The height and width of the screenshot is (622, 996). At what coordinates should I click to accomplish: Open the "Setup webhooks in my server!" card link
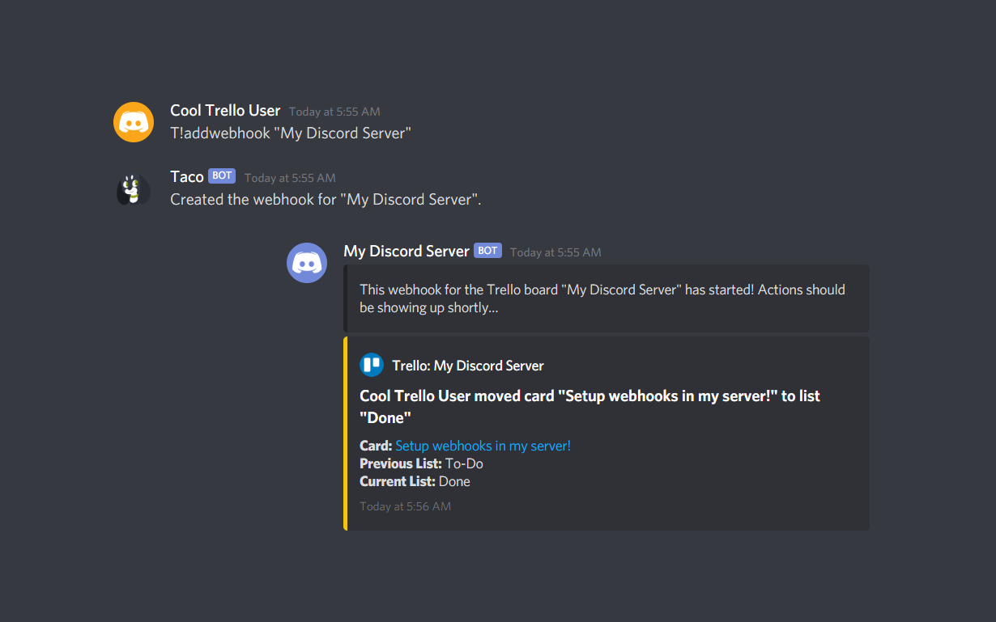click(x=483, y=446)
